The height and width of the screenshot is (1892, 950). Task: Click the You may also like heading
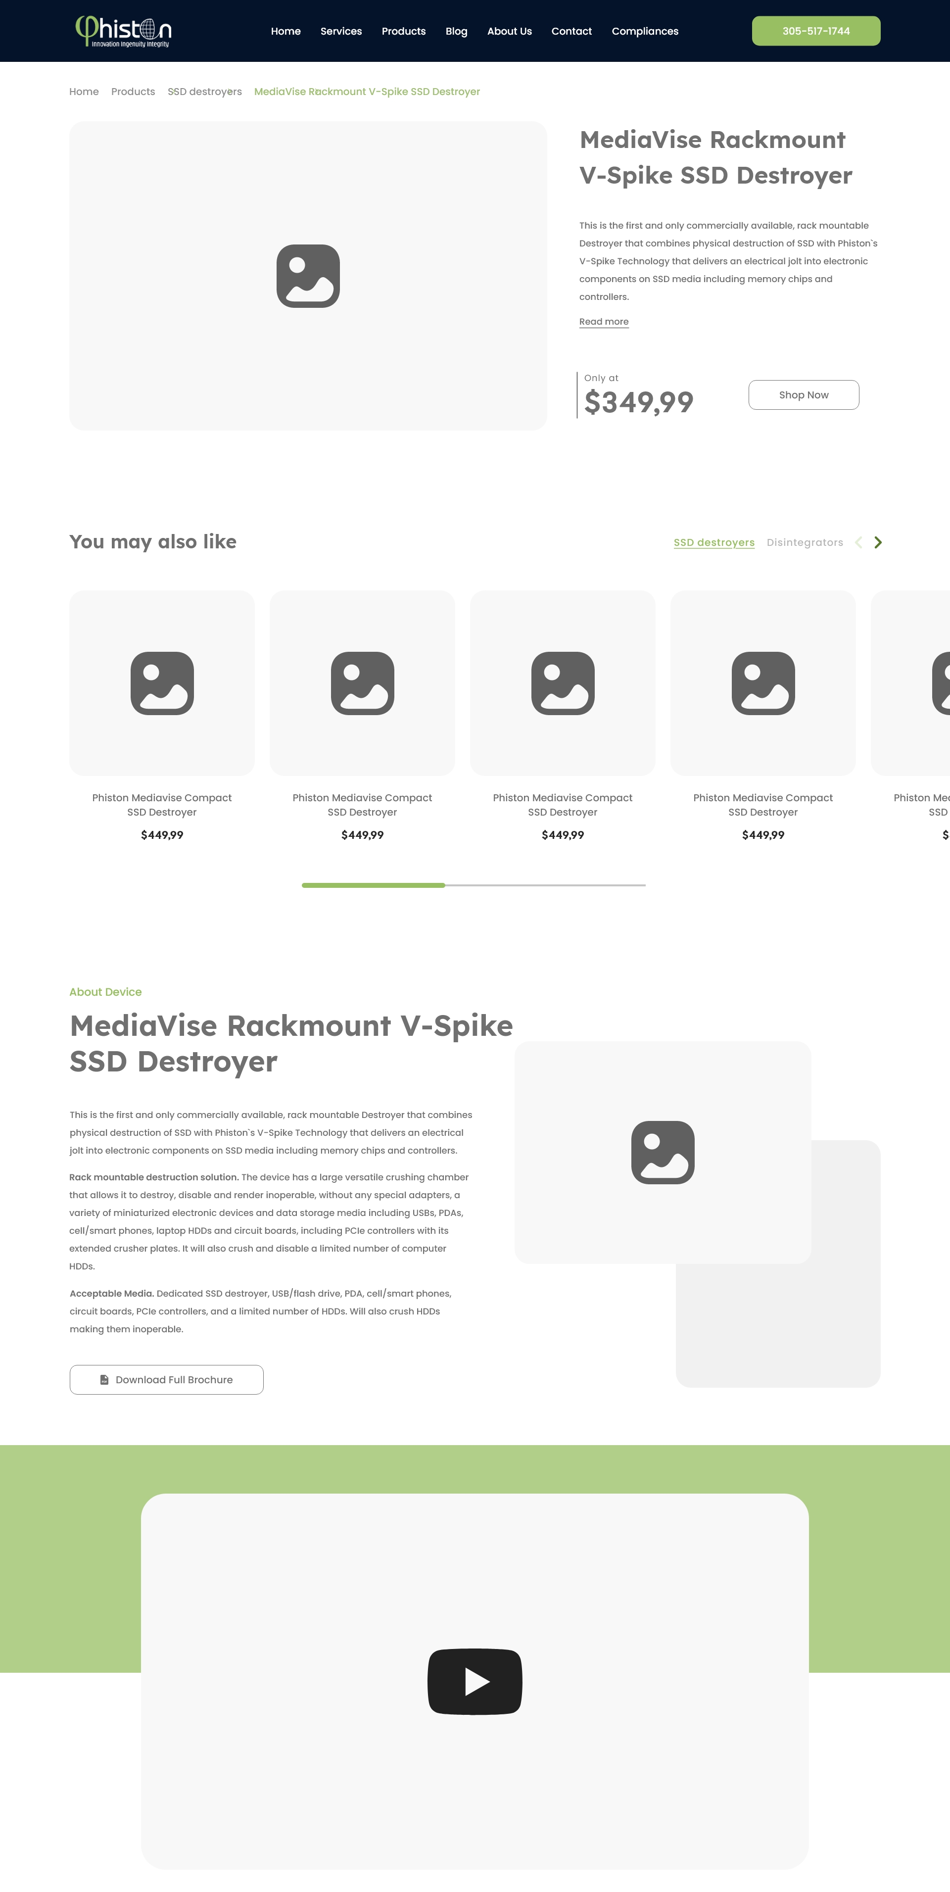pos(153,542)
